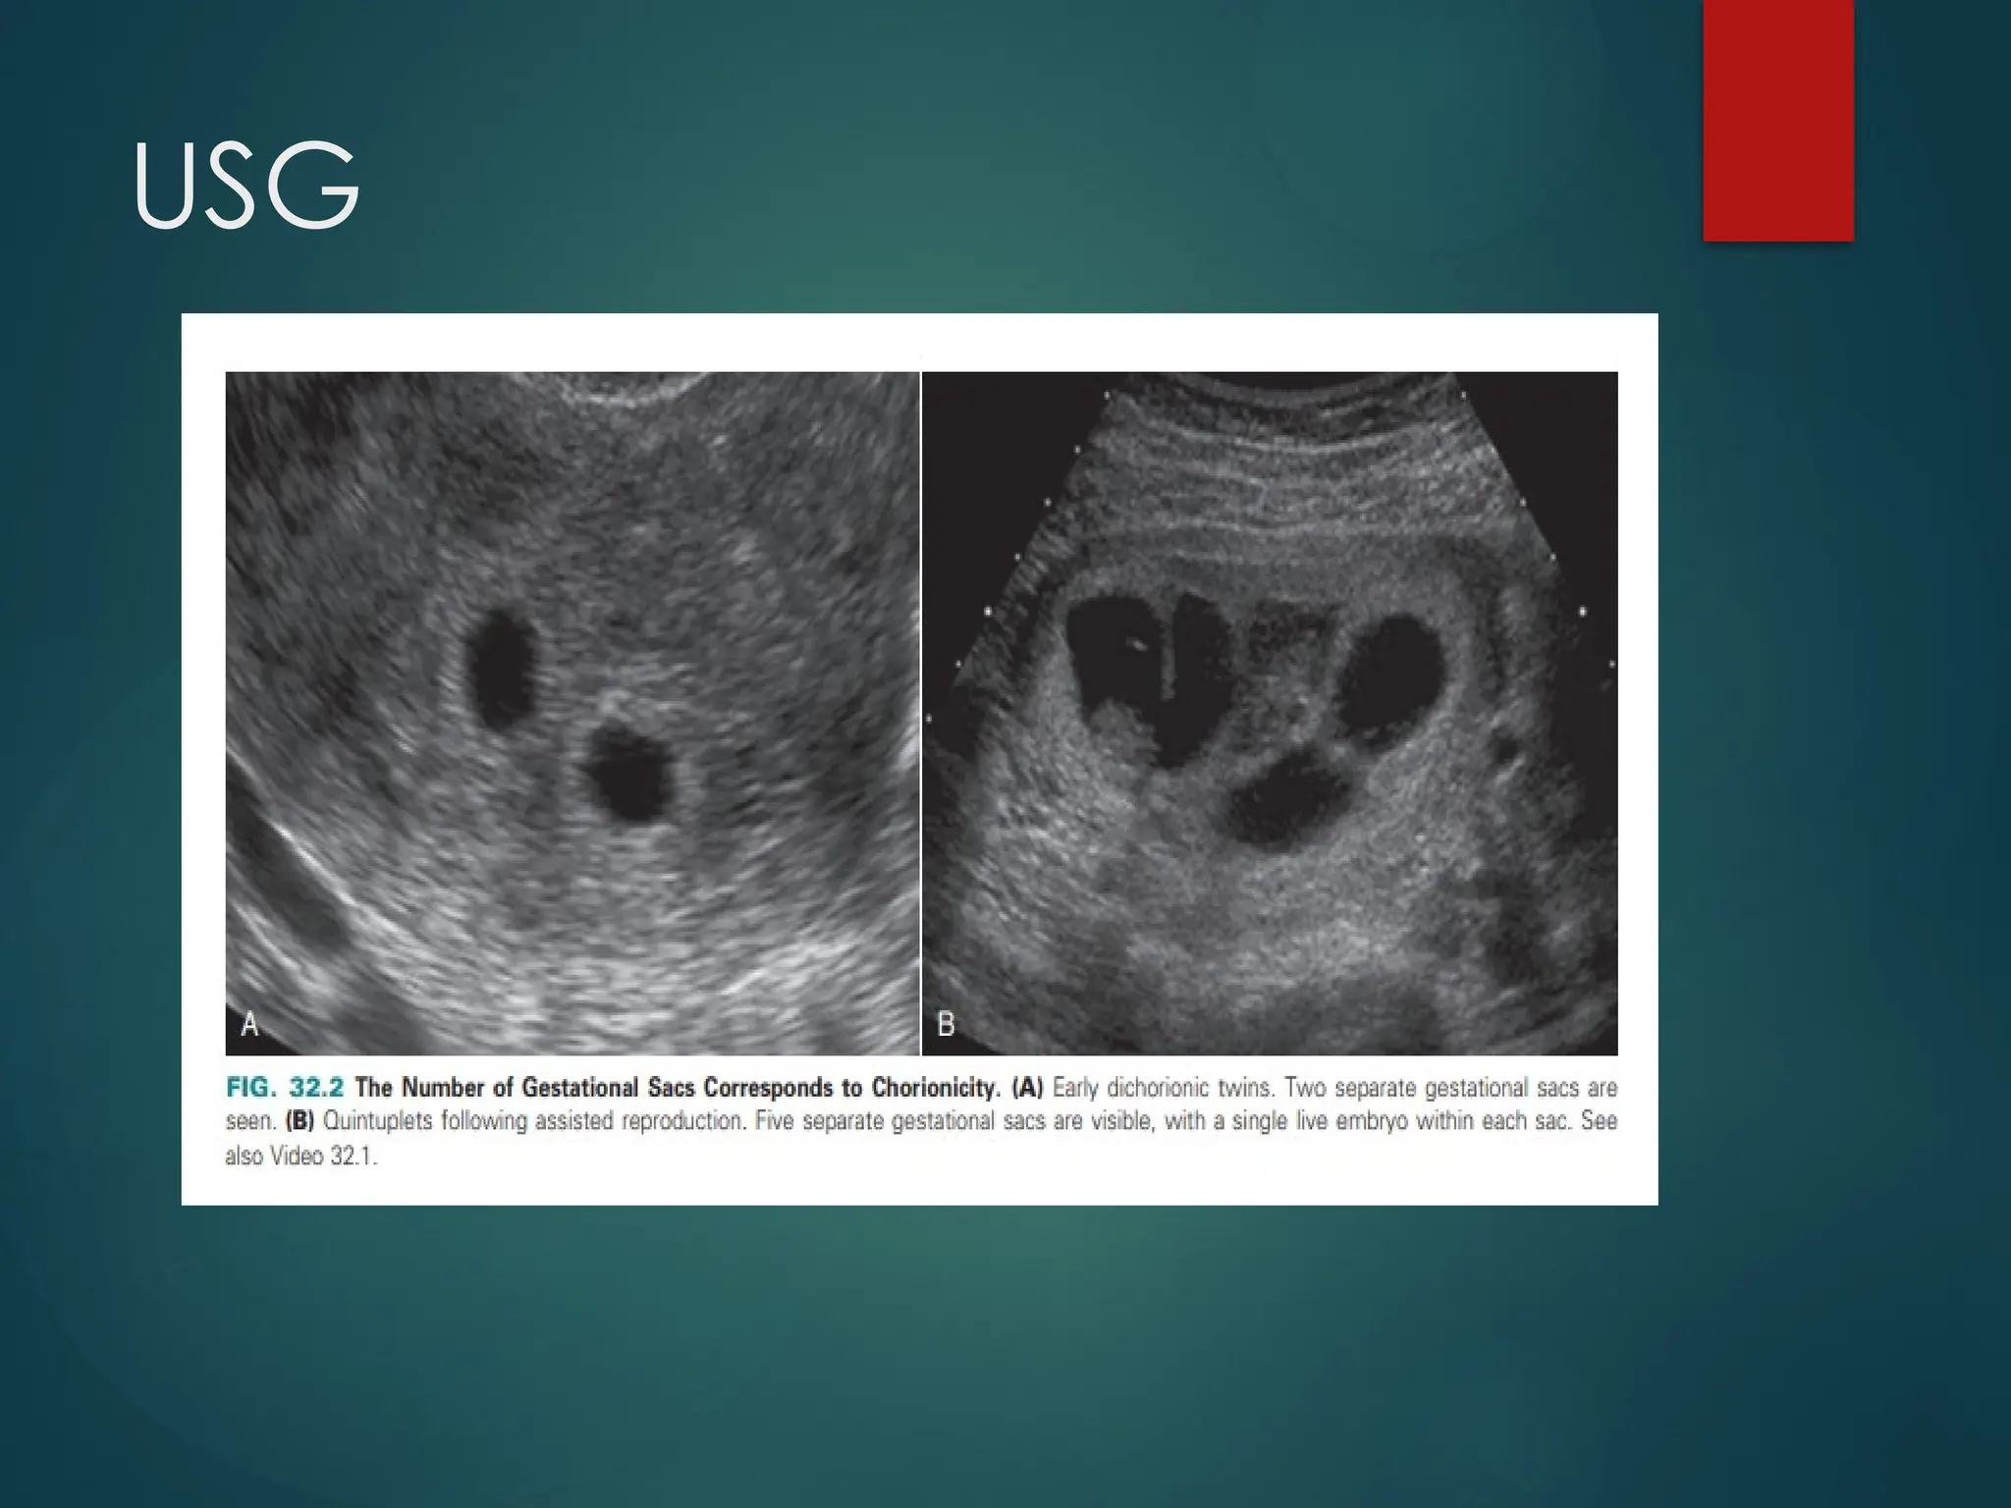Click the USG slide title
Screen dimensions: 2011x1508
pos(245,187)
